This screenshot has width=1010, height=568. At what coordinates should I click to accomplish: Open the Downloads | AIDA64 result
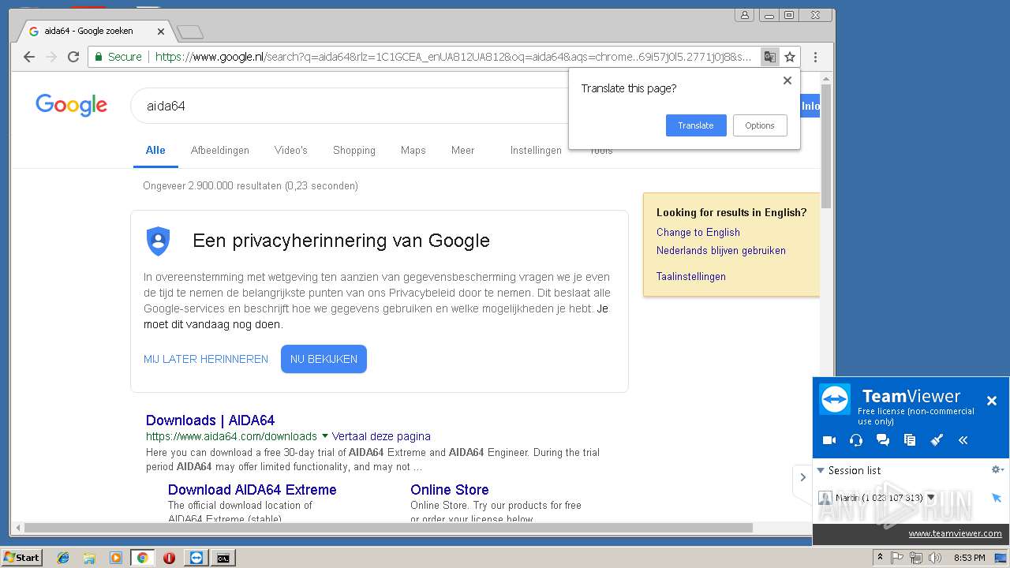pos(210,420)
